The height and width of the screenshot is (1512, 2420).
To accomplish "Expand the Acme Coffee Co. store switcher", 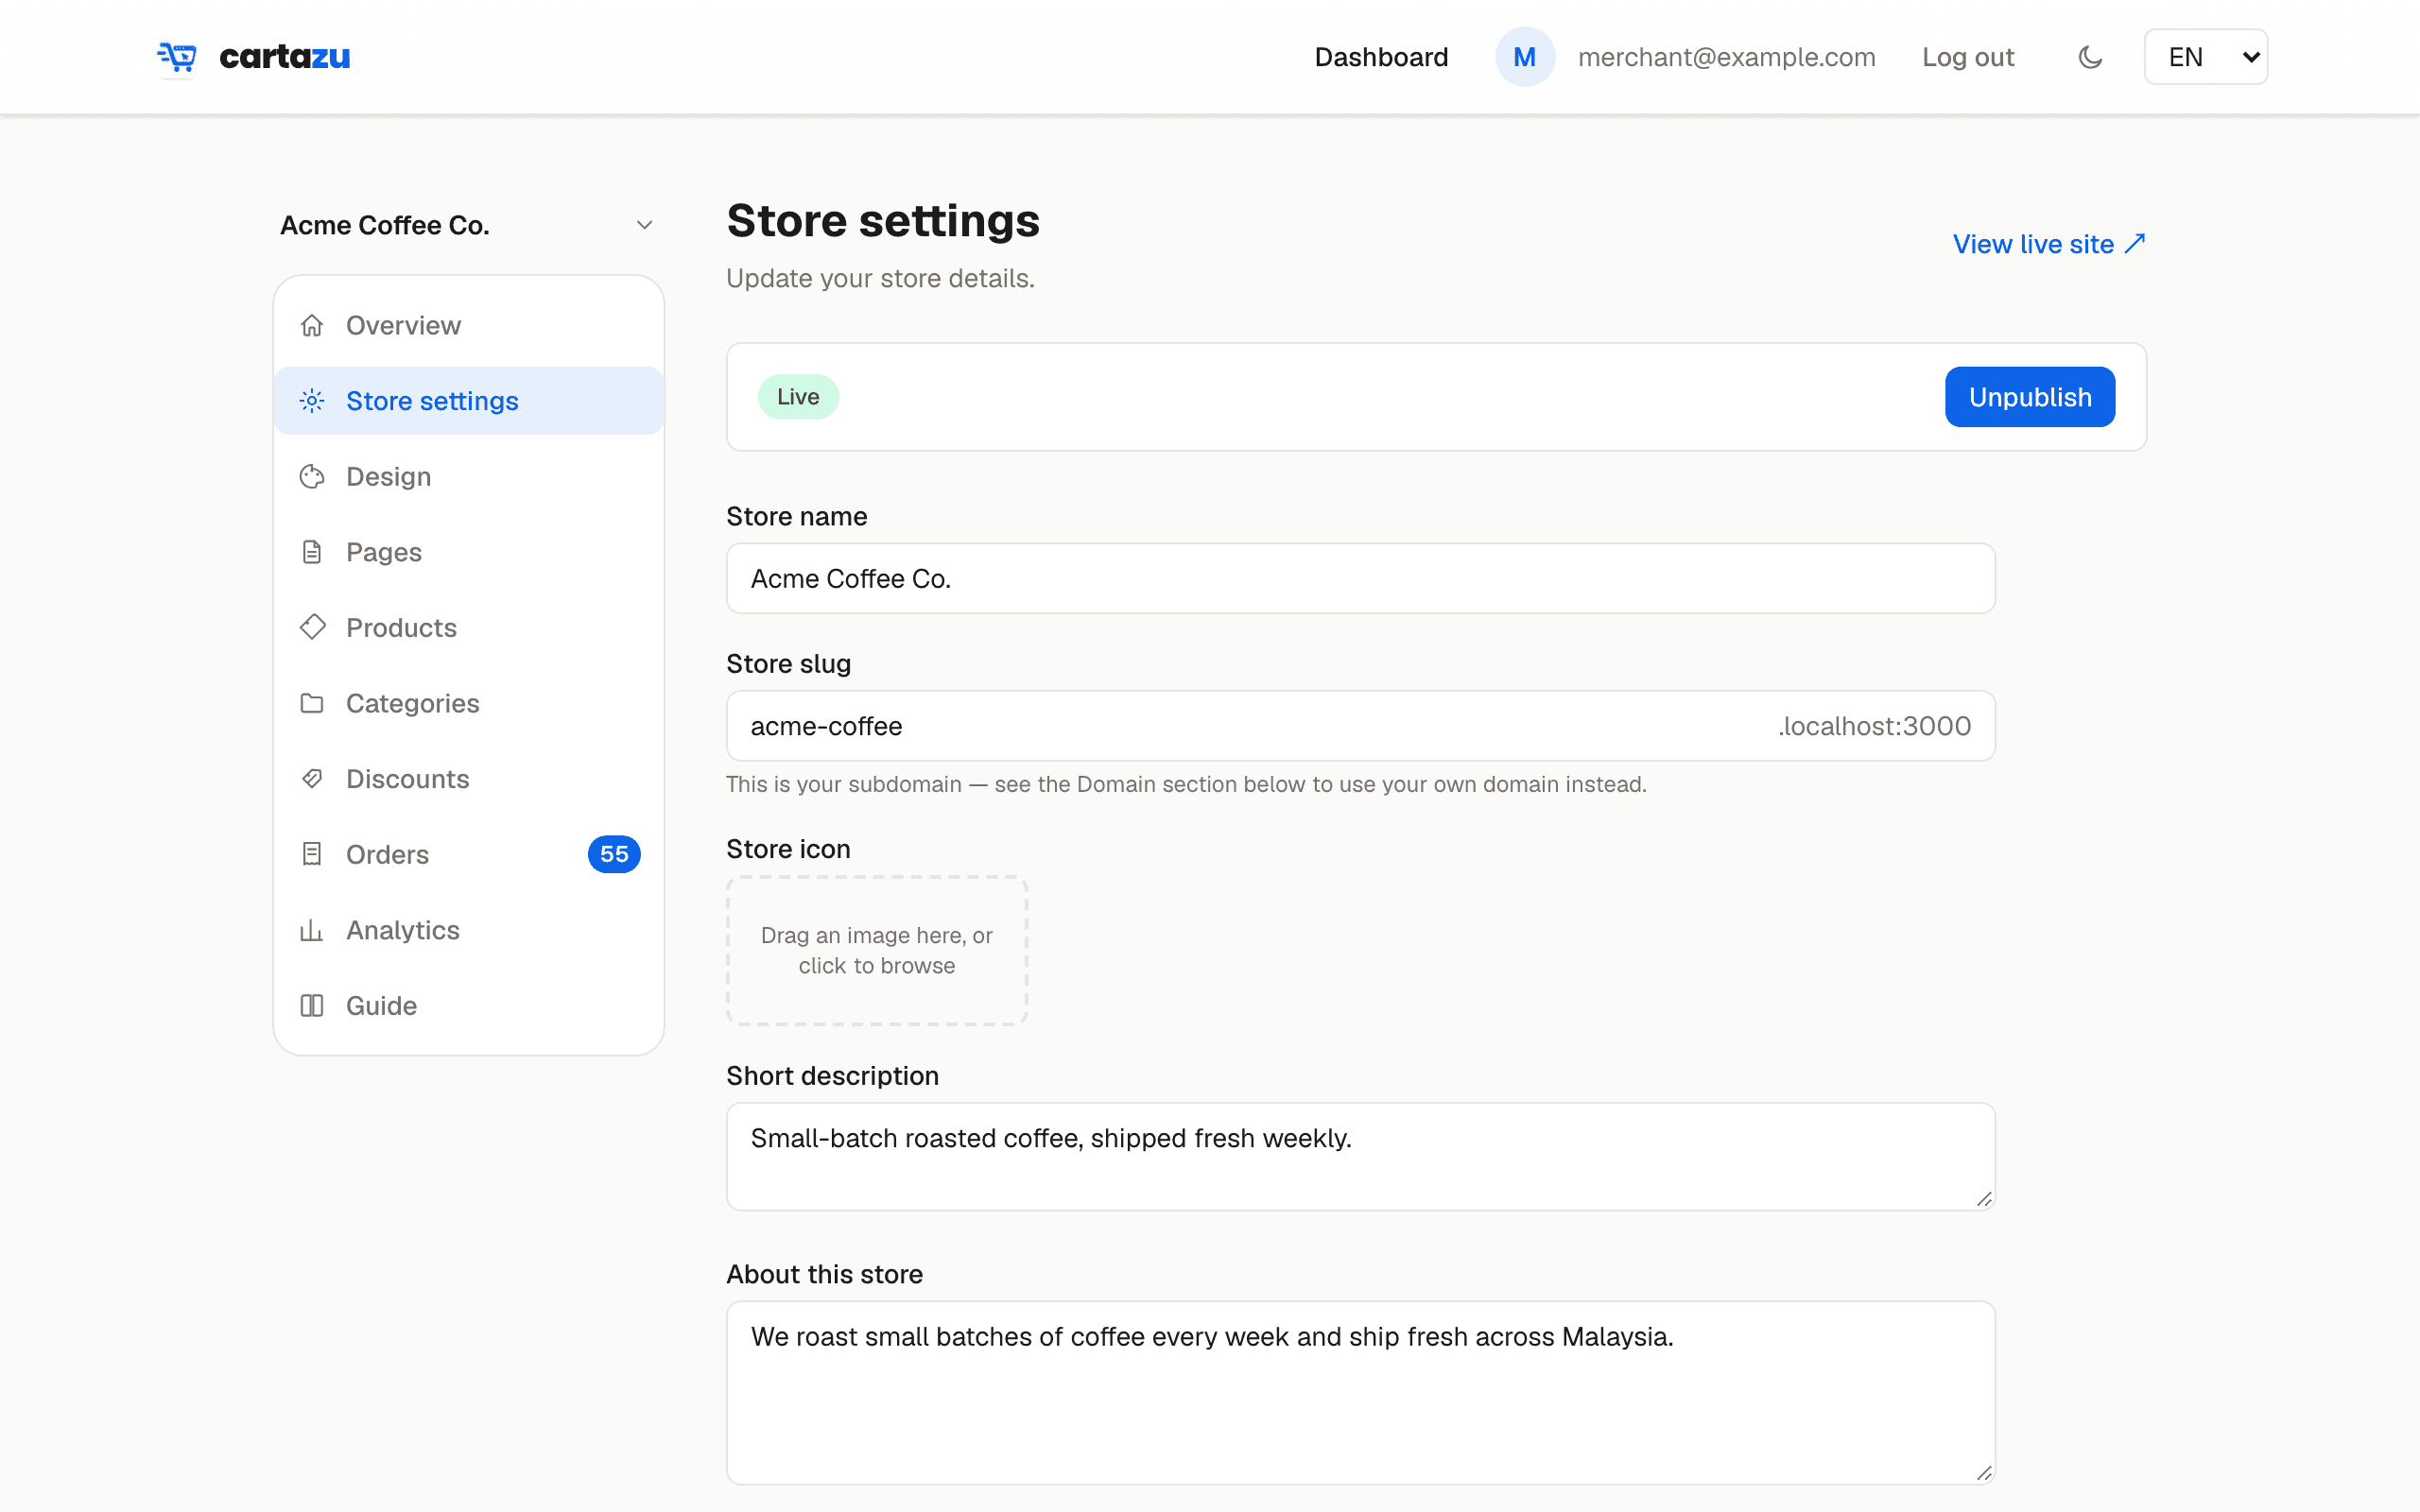I will (x=468, y=225).
